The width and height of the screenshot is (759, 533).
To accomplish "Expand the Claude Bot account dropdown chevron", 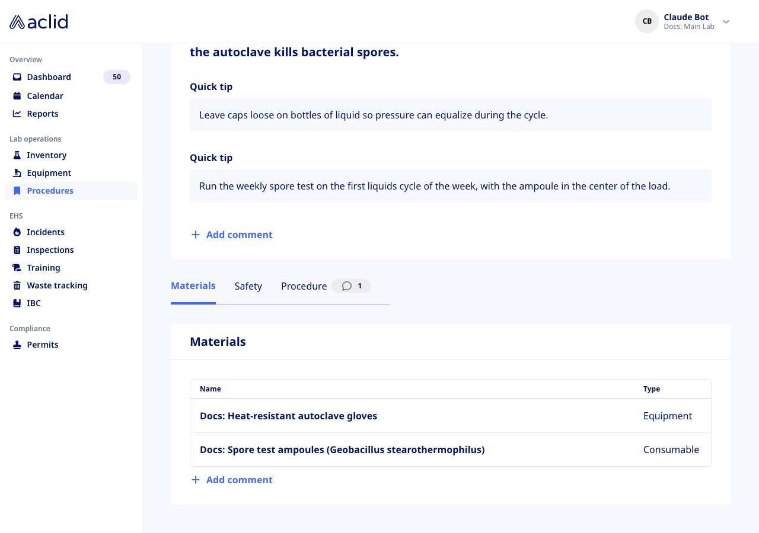I will (x=726, y=22).
